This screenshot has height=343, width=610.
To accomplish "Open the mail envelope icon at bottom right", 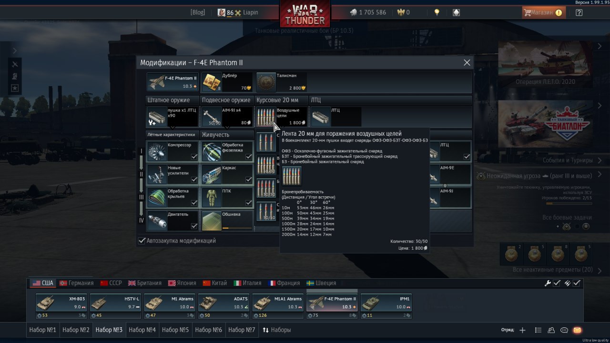I will pos(577,330).
